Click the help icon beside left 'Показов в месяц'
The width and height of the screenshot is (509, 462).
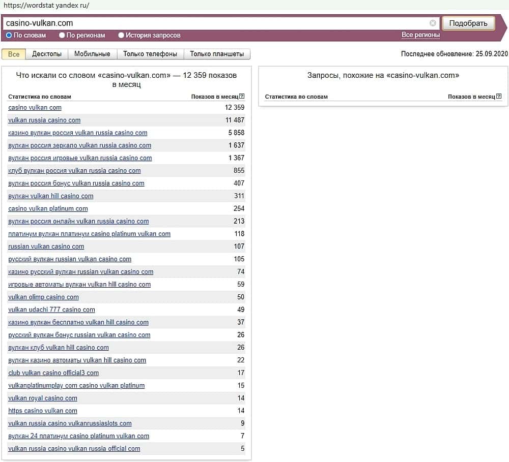coord(242,97)
